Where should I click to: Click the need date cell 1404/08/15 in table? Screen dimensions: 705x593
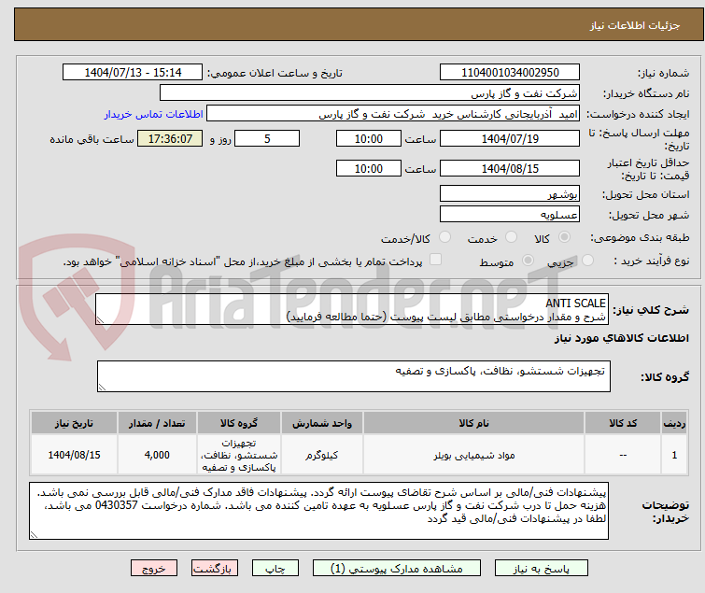(74, 455)
